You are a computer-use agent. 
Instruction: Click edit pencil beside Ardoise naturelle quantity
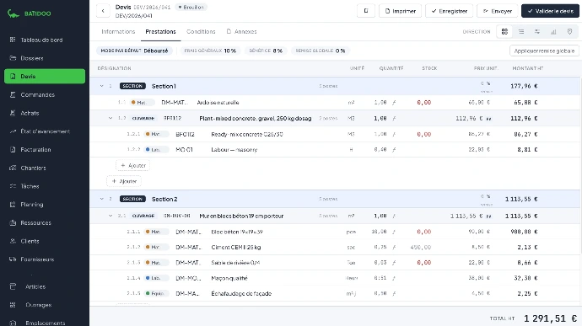394,103
